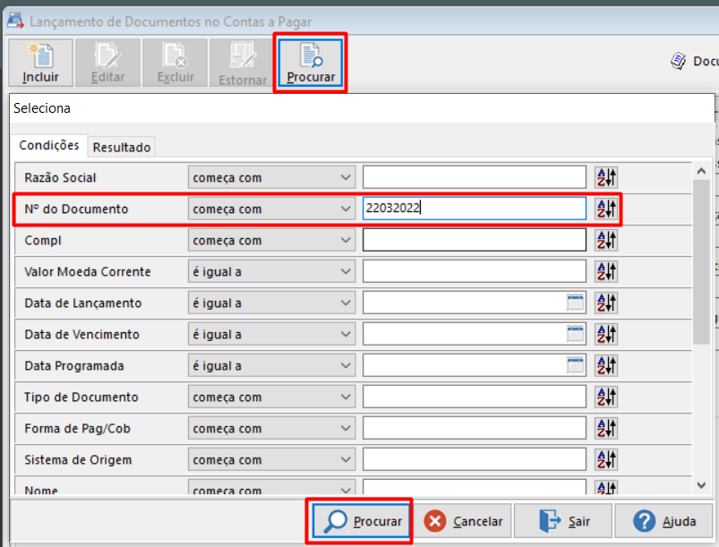The image size is (719, 547).
Task: Click the Sistema de Origem value field
Action: tap(475, 459)
